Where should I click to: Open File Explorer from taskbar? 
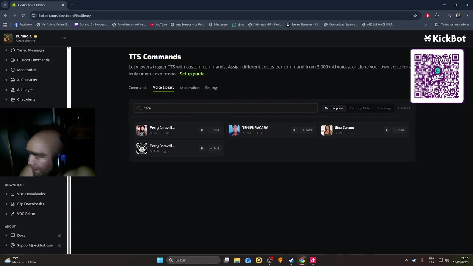tap(237, 260)
